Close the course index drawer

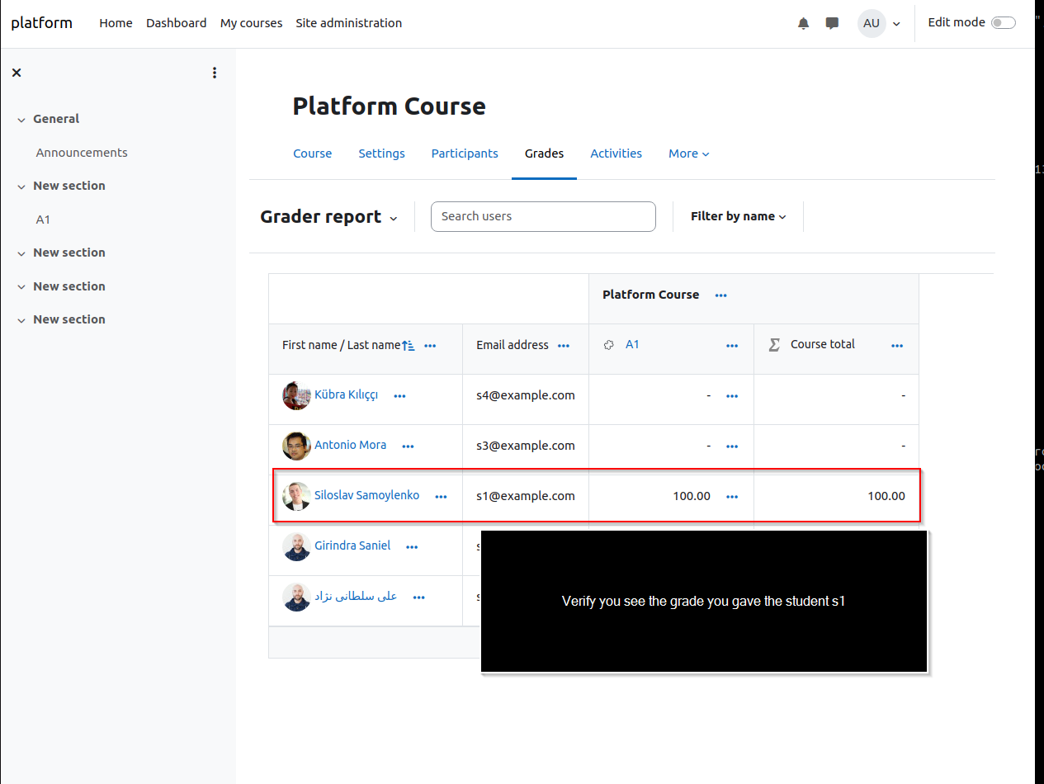tap(17, 73)
